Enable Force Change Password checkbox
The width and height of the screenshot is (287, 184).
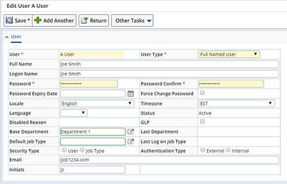point(202,93)
